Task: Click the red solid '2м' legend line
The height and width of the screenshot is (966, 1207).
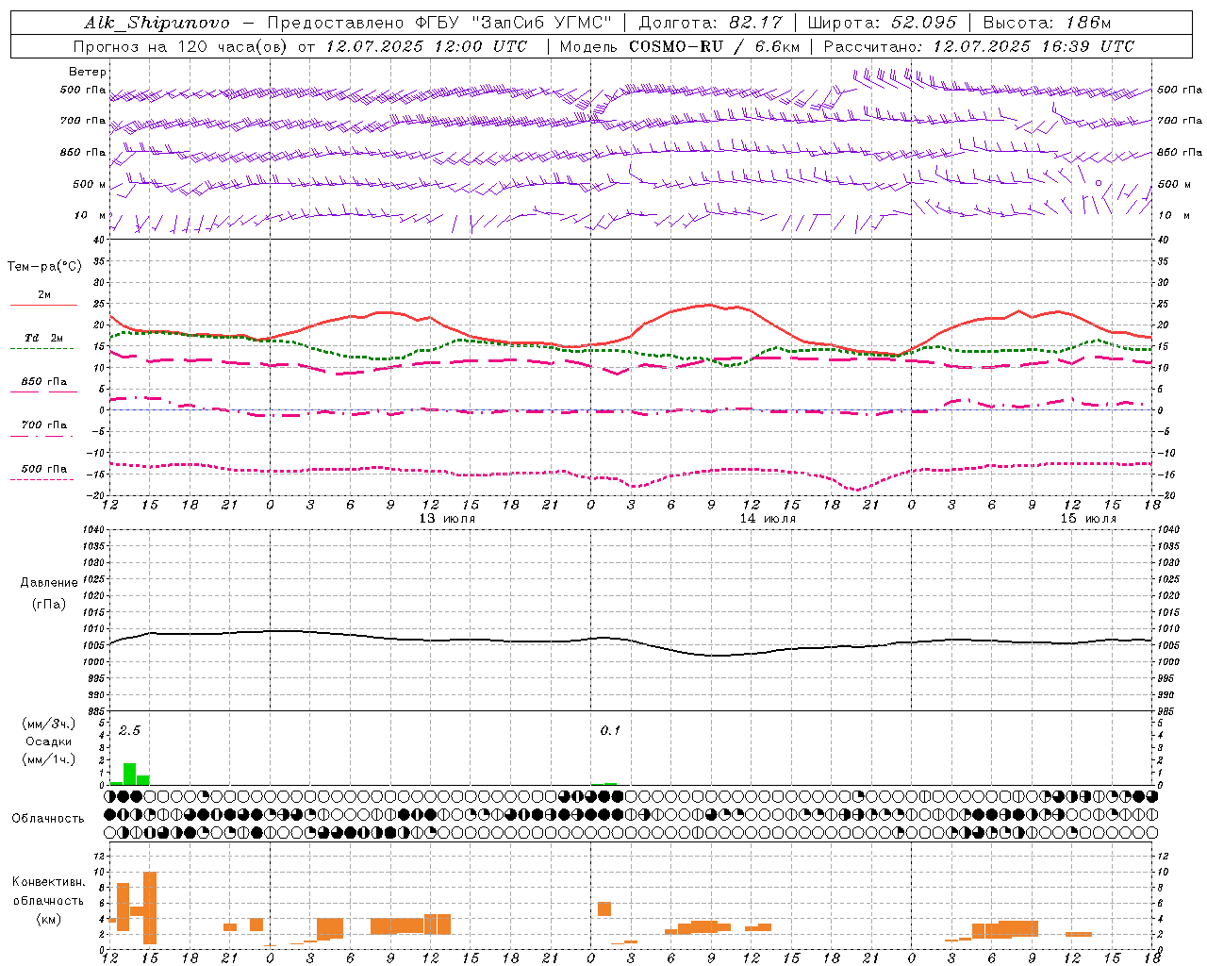Action: click(x=43, y=305)
